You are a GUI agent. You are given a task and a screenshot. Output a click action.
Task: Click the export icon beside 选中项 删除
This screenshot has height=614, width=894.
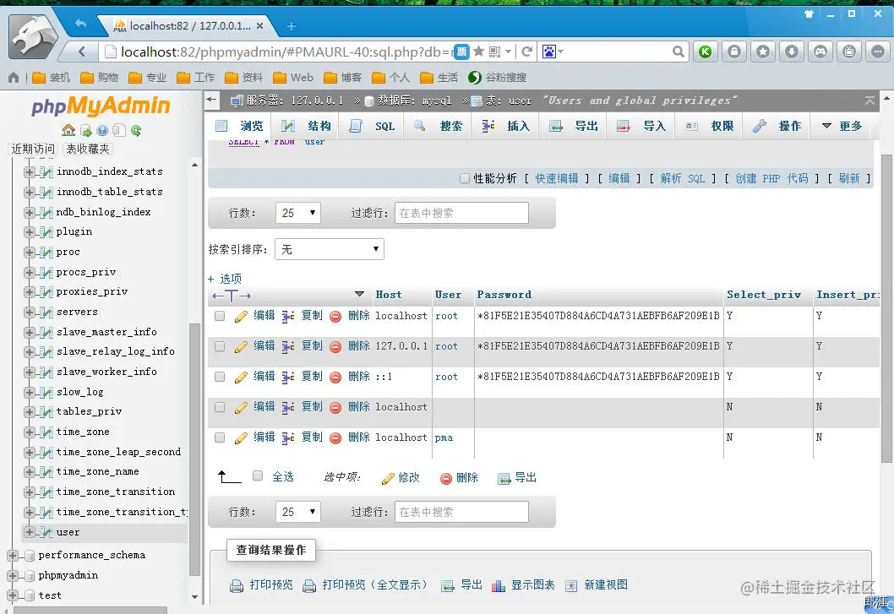(x=504, y=479)
